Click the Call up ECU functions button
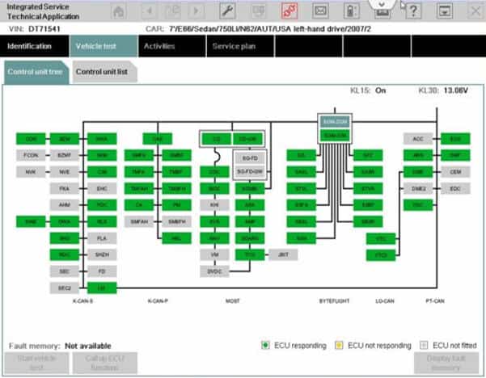Image resolution: width=486 pixels, height=378 pixels. pyautogui.click(x=106, y=363)
